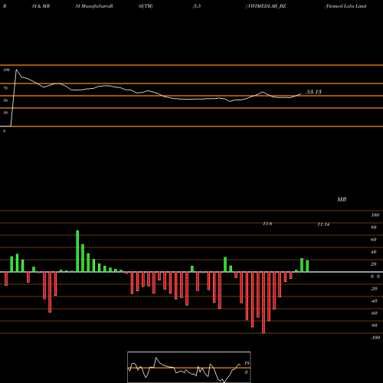Click the 18 value in mini chart
Viewport: 383px width, 383px height.
point(247,363)
